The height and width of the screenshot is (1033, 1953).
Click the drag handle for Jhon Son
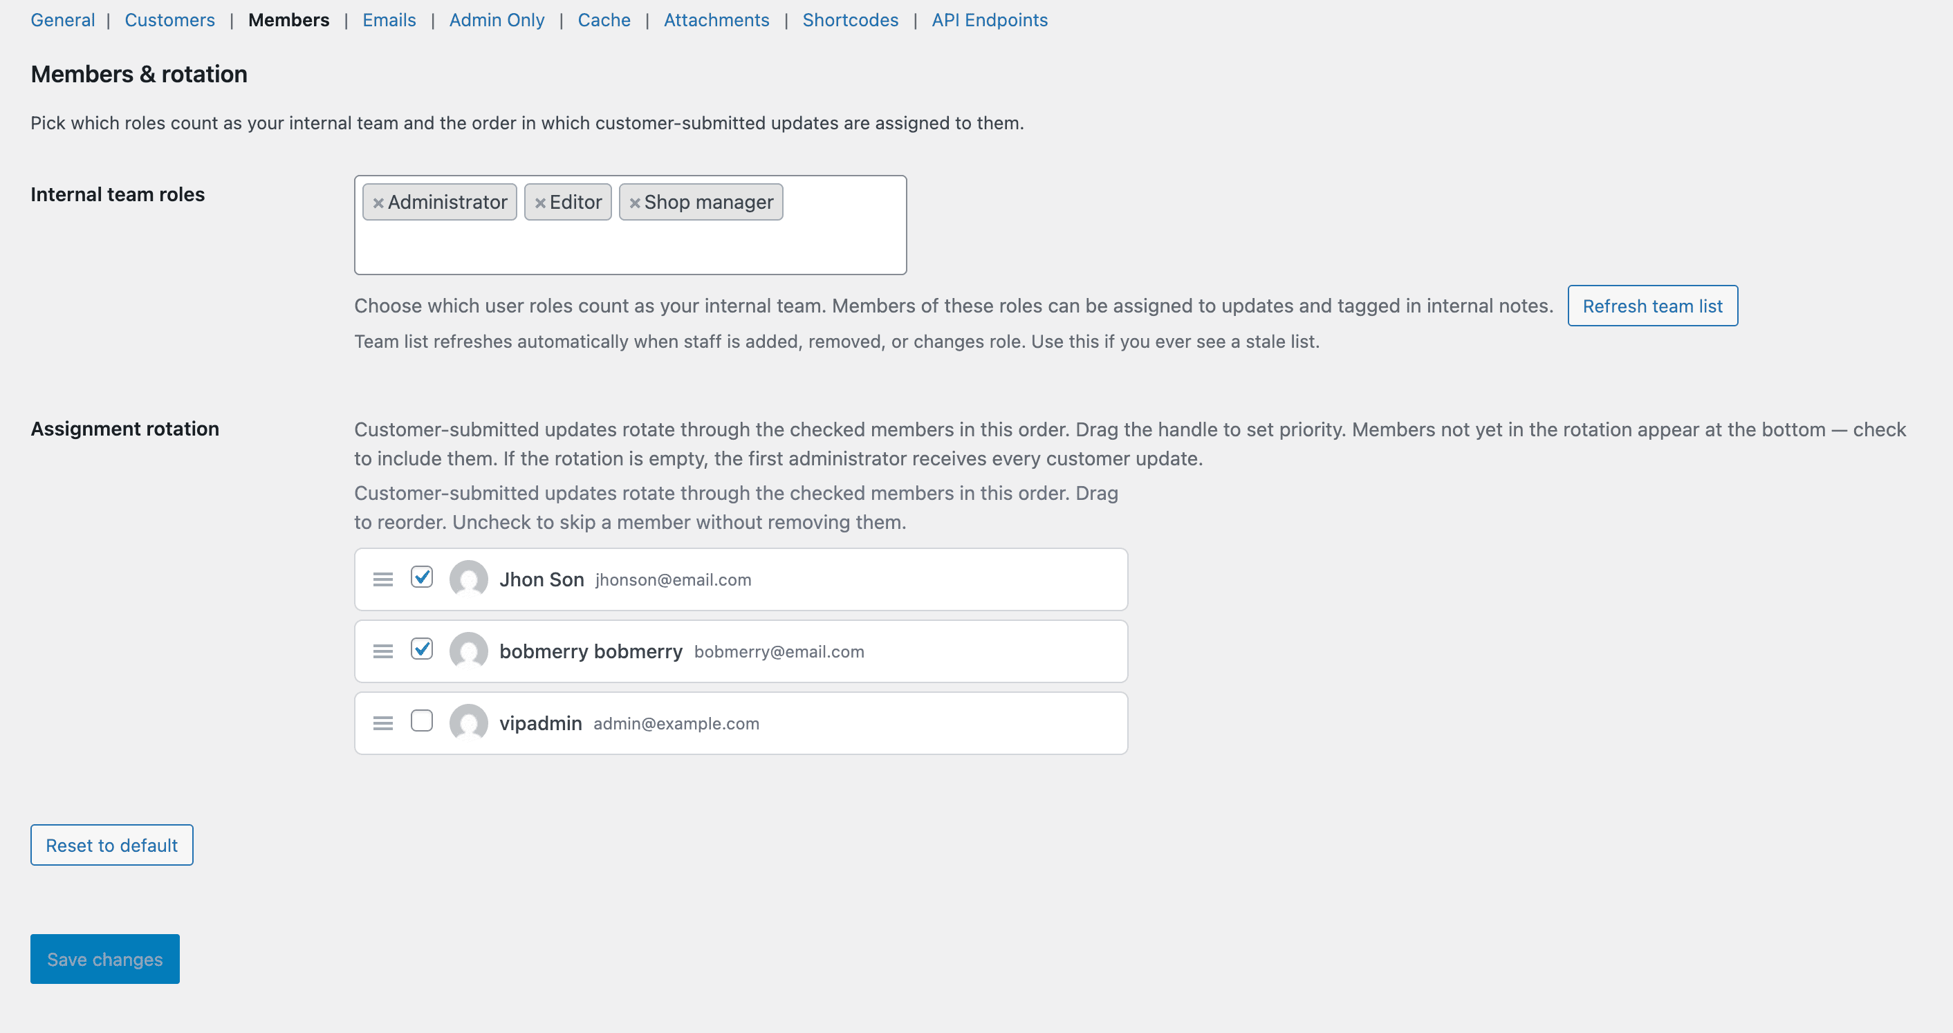383,580
